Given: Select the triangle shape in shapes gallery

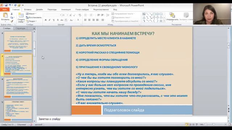Looking at the screenshot, I should (x=144, y=18).
